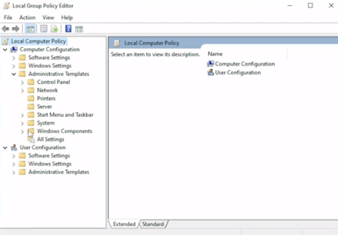Maximize the Local Group Policy Editor window

click(310, 6)
